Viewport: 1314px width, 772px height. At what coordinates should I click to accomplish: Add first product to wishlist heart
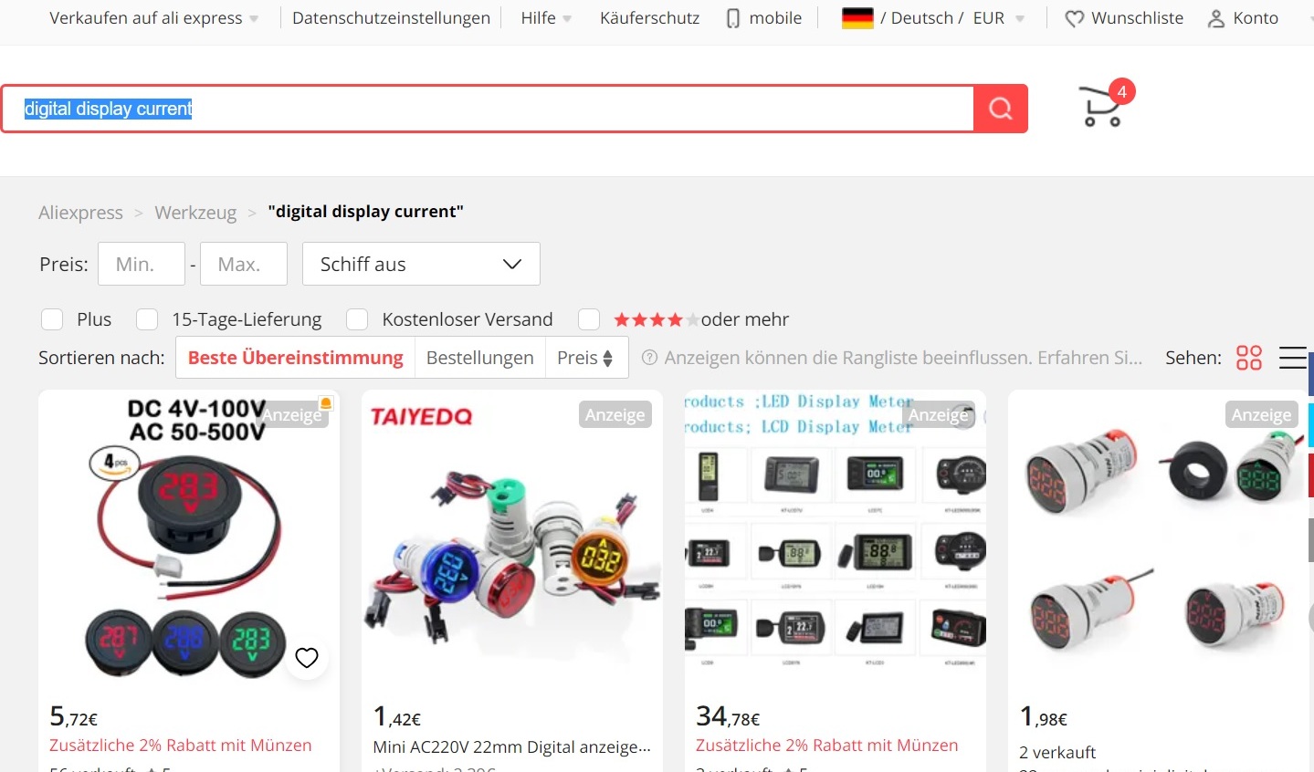pyautogui.click(x=307, y=658)
